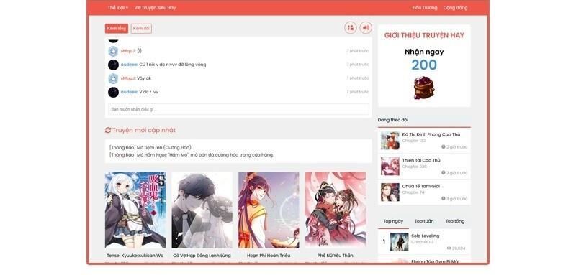576x275 pixels.
Task: Click aMqsJ avatar beside 'Vậy ok' message
Action: (113, 78)
